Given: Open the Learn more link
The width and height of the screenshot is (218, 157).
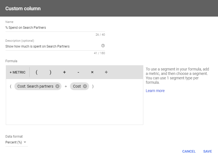Looking at the screenshot, I should click(155, 91).
